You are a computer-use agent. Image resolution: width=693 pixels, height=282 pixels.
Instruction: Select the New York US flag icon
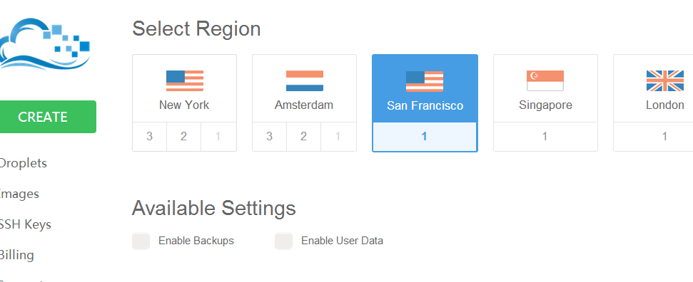[x=185, y=80]
